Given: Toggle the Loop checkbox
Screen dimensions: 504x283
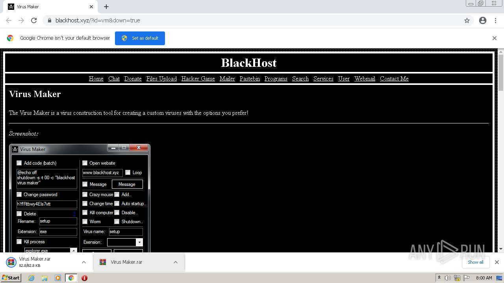Looking at the screenshot, I should pyautogui.click(x=128, y=172).
